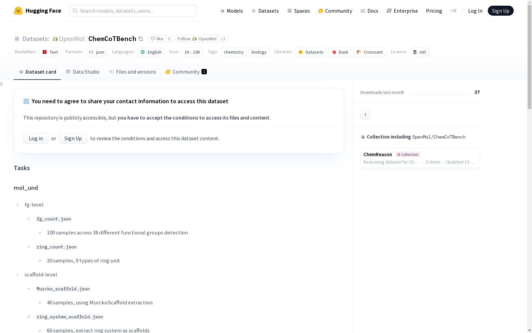Click the like count number

(x=169, y=39)
